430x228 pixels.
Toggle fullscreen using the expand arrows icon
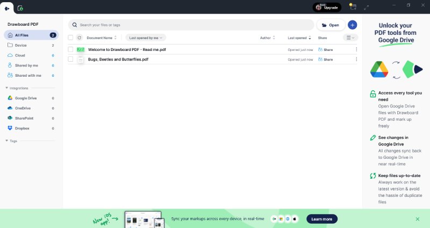click(367, 8)
